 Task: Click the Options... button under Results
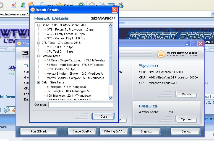point(186,119)
